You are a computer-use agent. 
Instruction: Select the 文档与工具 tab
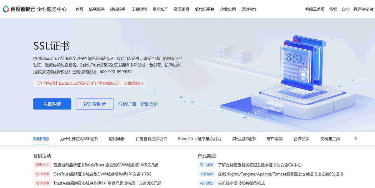330,139
